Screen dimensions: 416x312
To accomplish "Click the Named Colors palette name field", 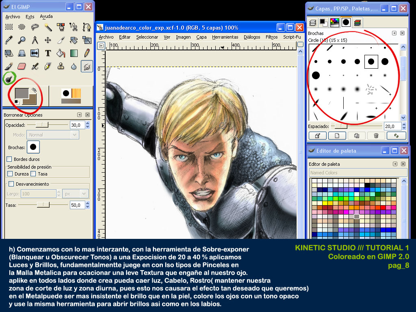I will [x=358, y=172].
